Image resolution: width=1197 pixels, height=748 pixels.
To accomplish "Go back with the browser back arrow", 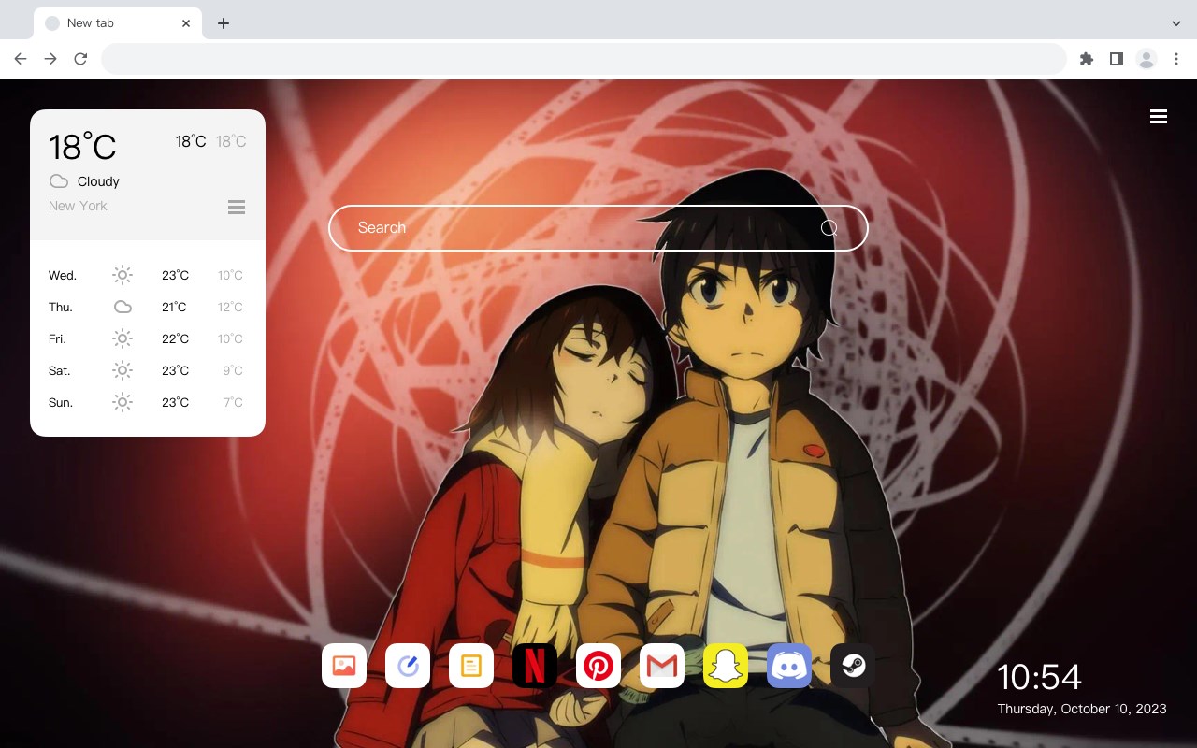I will pyautogui.click(x=21, y=59).
